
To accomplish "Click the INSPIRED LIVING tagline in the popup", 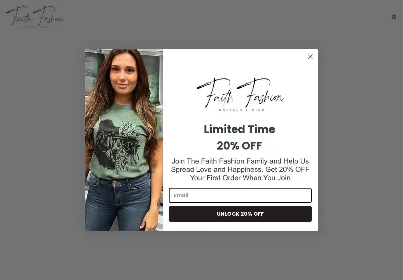I will [x=240, y=110].
